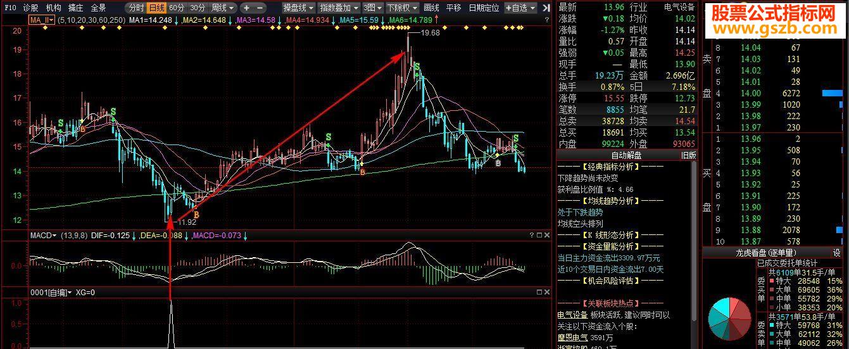Click the zoom in plus button
Screen dimensions: 849x349
click(x=246, y=8)
